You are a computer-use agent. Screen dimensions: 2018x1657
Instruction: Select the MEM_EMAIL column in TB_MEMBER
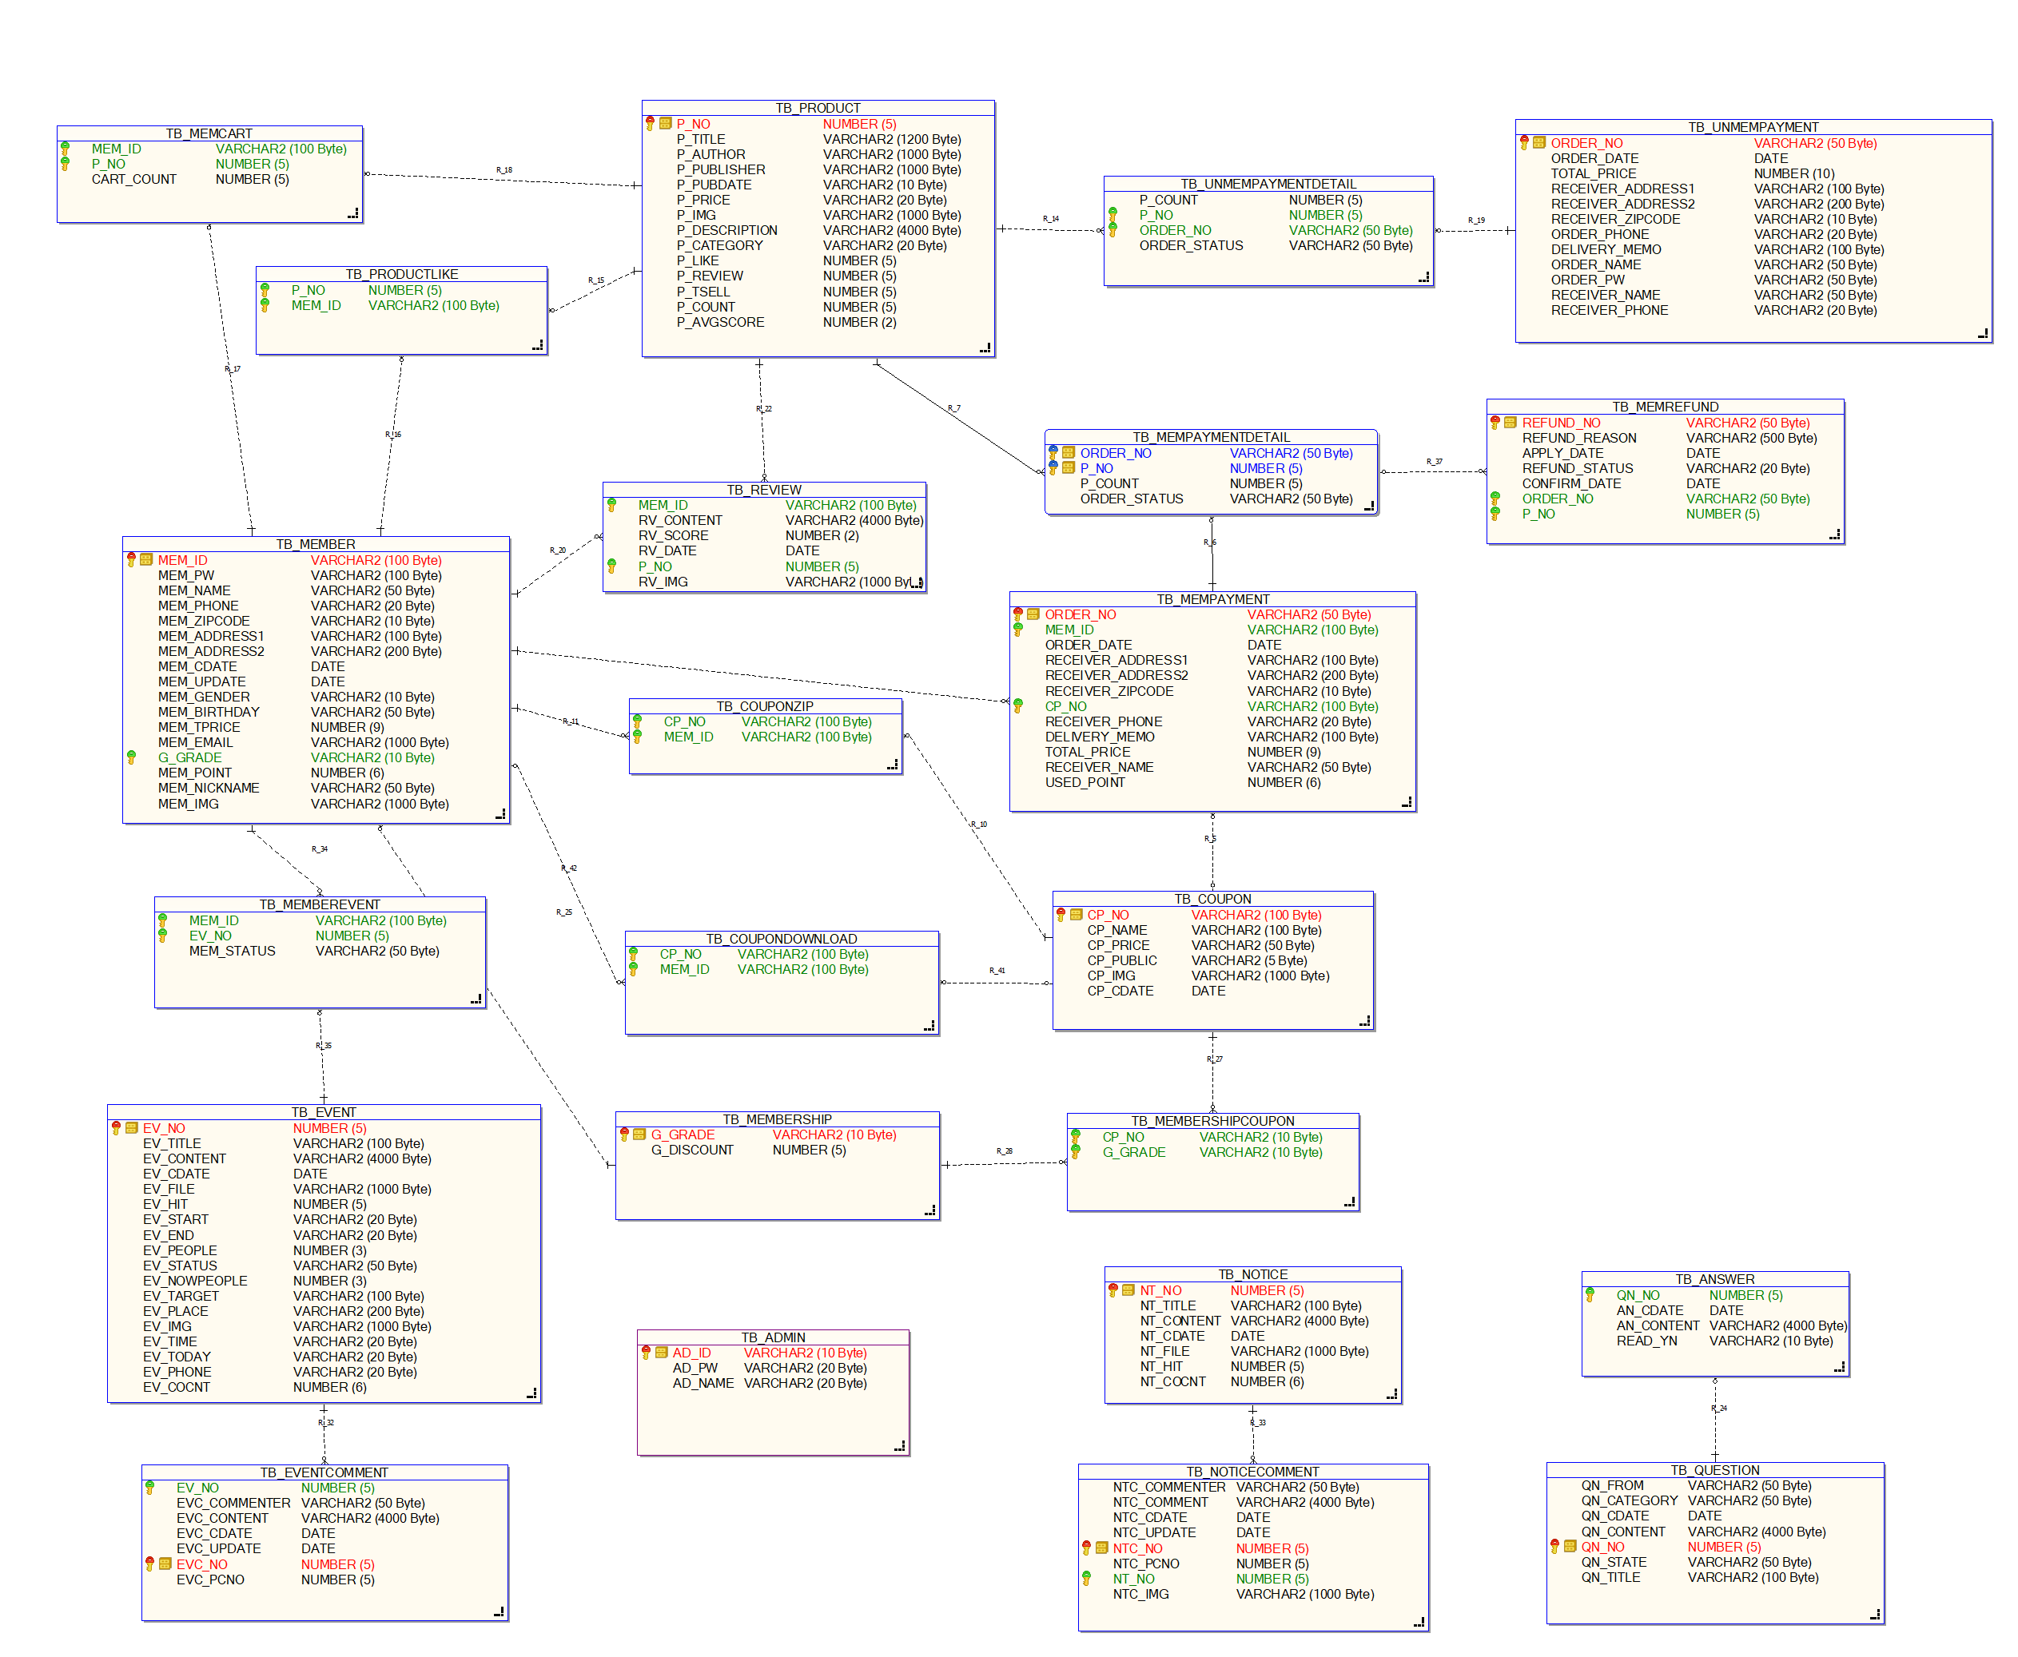coord(195,741)
